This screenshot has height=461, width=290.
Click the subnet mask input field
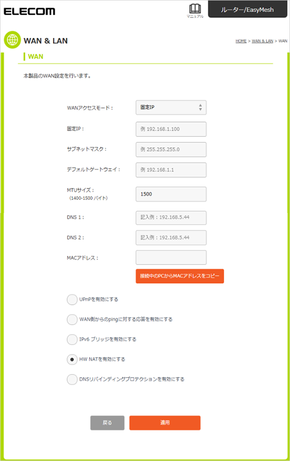pos(171,149)
